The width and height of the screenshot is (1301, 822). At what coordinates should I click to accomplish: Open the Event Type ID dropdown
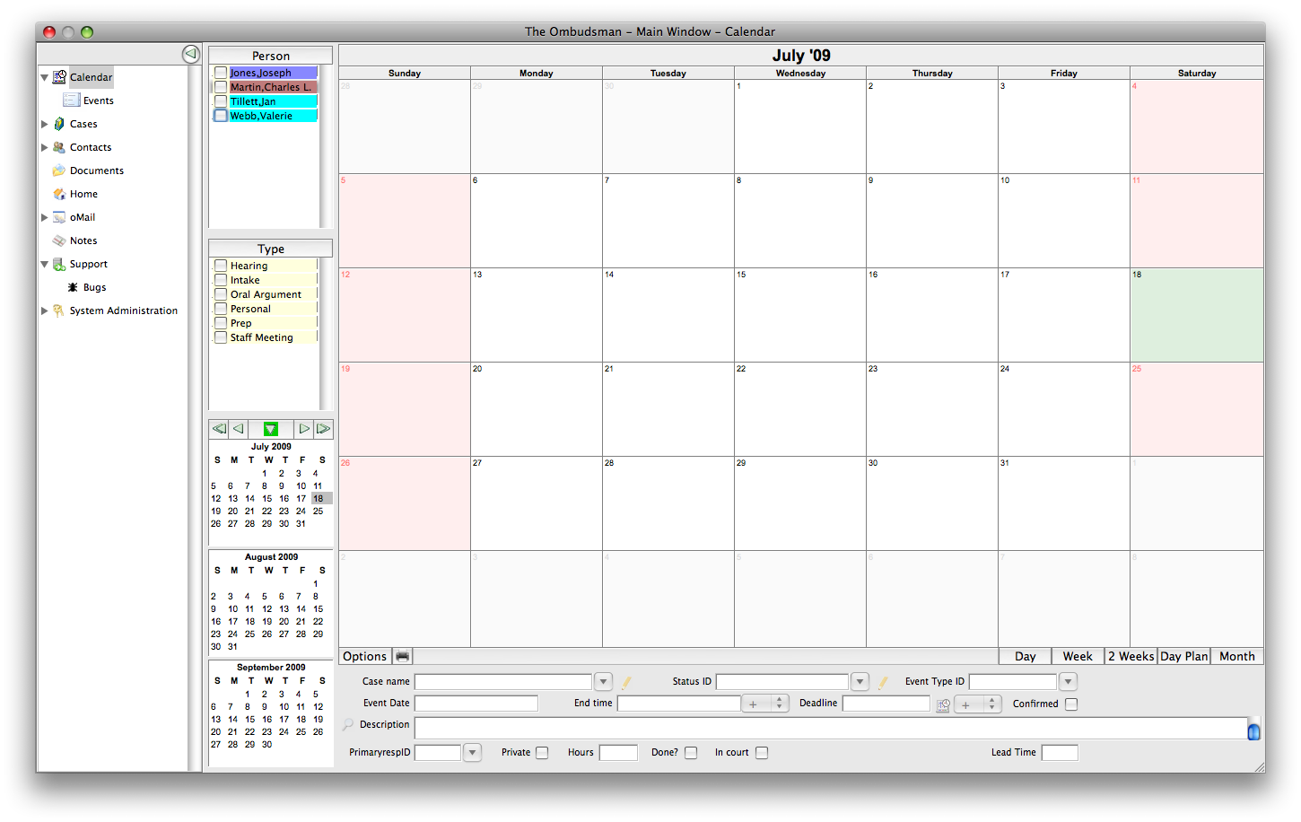point(1068,682)
